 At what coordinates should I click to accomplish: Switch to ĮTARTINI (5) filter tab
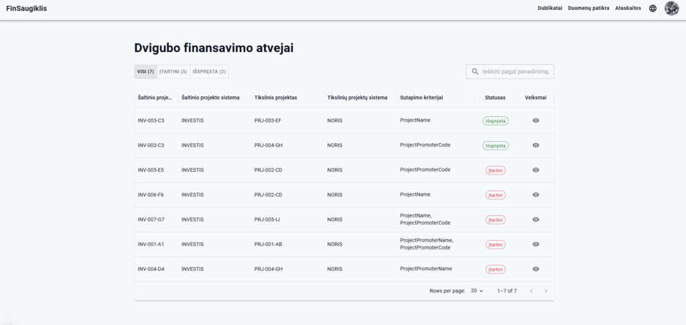[174, 72]
